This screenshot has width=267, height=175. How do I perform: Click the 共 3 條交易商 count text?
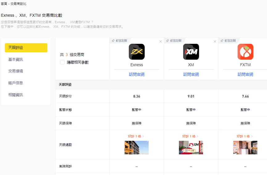(x=72, y=55)
